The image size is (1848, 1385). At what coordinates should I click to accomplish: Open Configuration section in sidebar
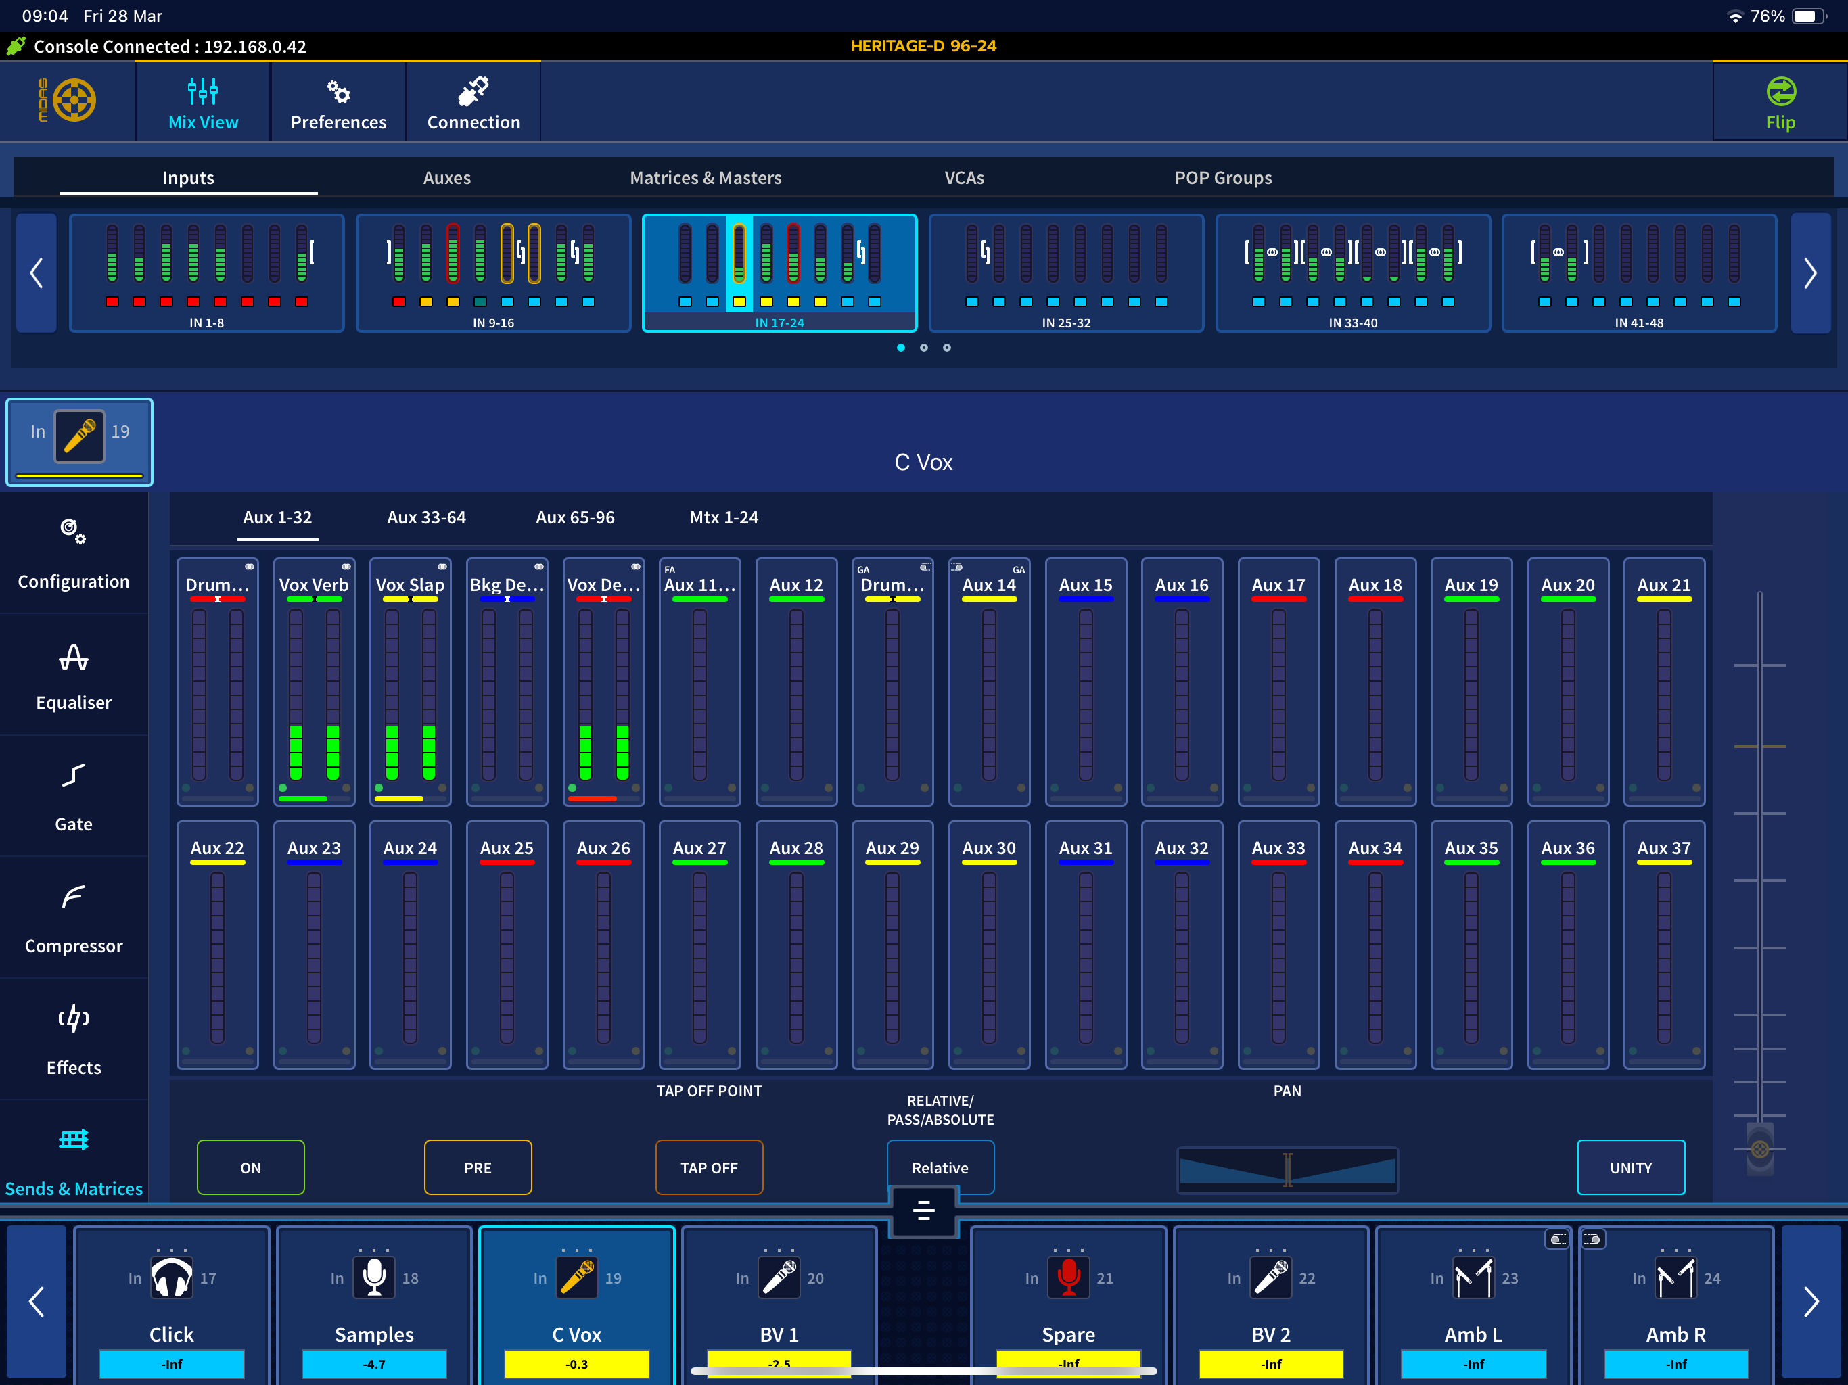74,553
